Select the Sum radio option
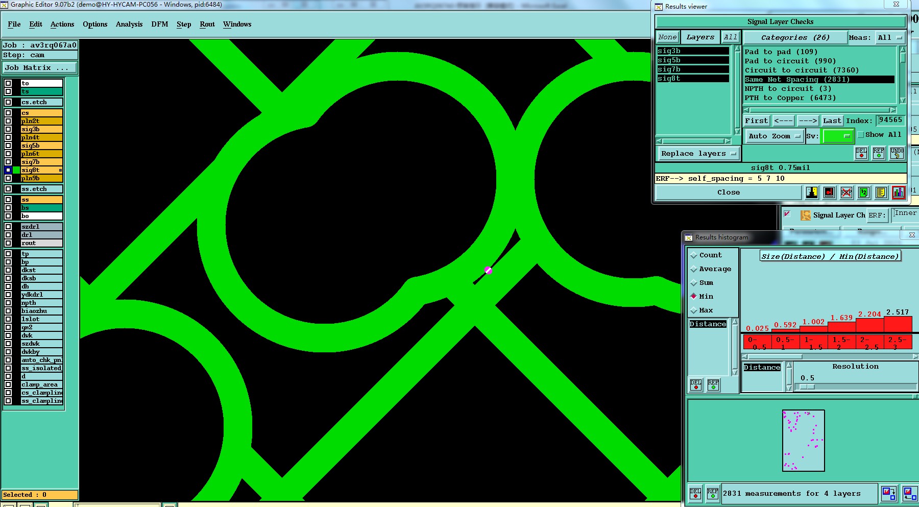 pos(694,283)
